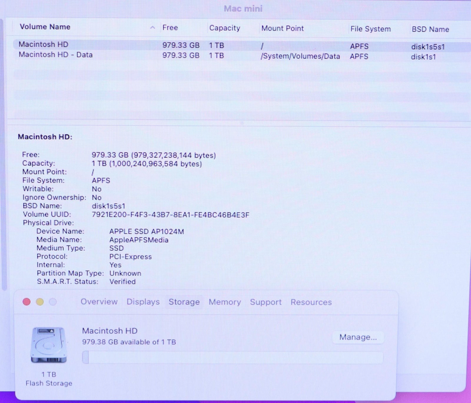Click the yellow minimize button of About window
Viewport: 471px width, 403px height.
(40, 302)
